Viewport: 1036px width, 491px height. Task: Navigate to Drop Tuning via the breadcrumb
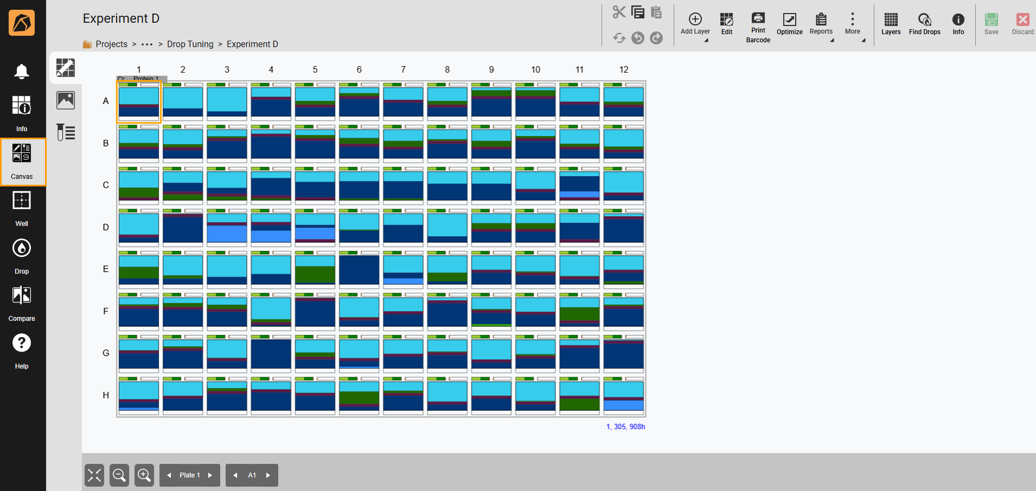(x=190, y=44)
